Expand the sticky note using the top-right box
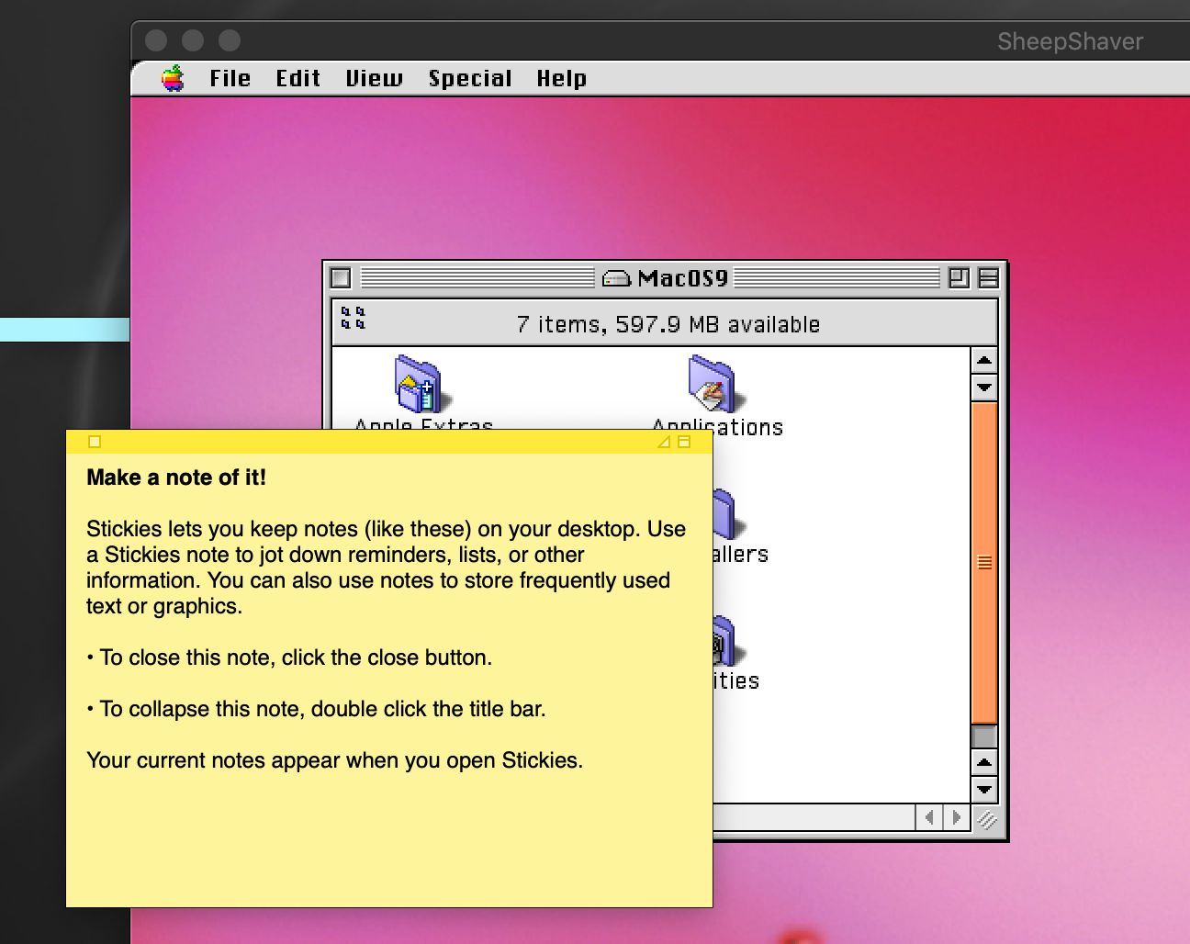This screenshot has width=1190, height=944. coord(684,442)
